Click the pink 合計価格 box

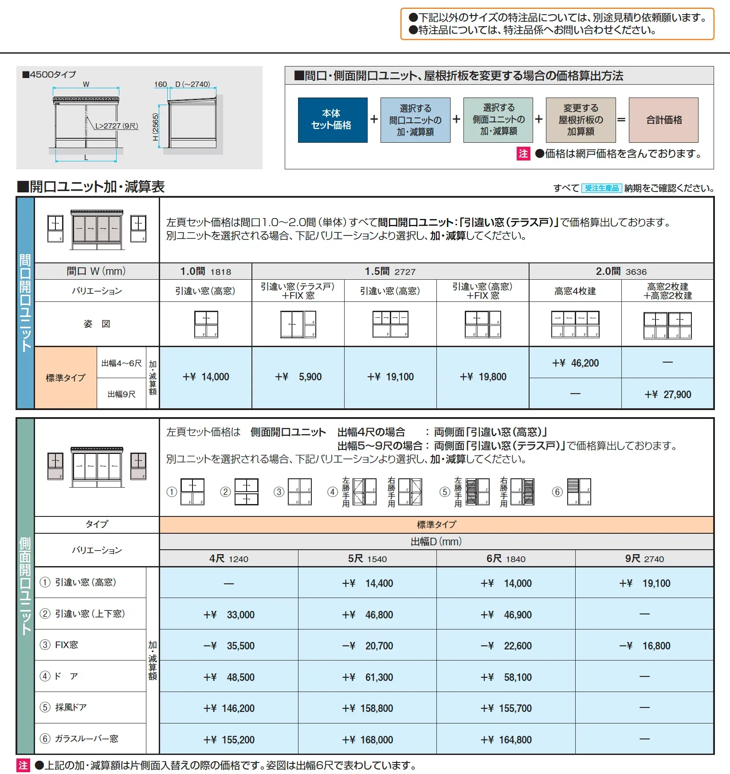(x=663, y=120)
